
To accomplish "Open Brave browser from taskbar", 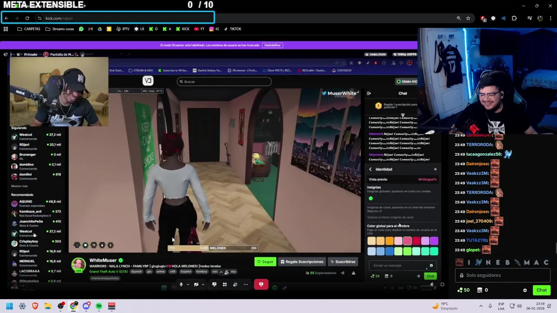I will [35, 306].
